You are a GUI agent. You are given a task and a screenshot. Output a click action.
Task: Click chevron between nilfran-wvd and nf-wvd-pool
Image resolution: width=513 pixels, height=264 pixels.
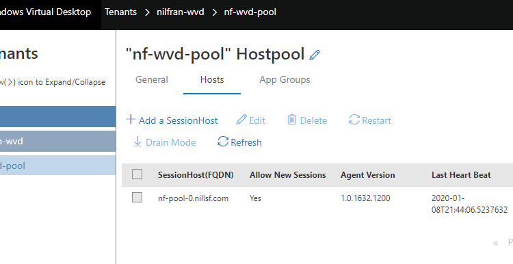coord(215,12)
